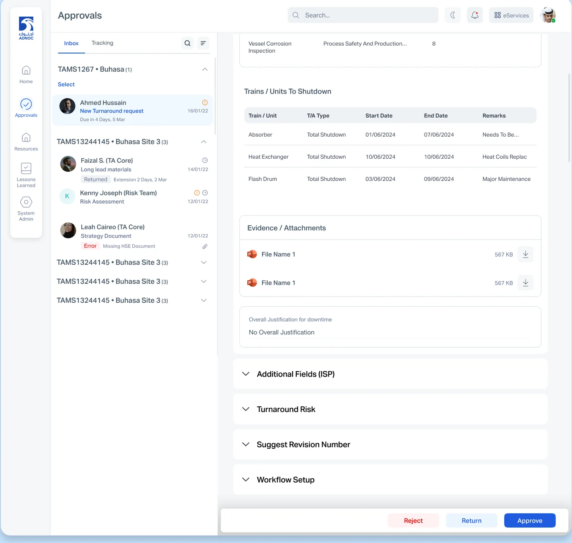Viewport: 572px width, 543px height.
Task: Click the clock icon on Faizal S. item
Action: pyautogui.click(x=205, y=160)
